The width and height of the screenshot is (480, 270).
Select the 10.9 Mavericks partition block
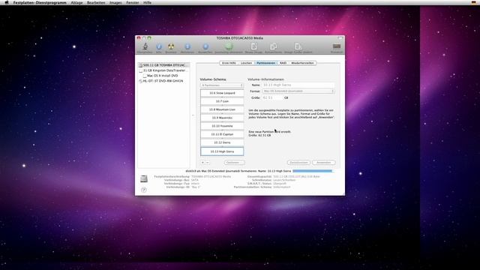[x=222, y=118]
